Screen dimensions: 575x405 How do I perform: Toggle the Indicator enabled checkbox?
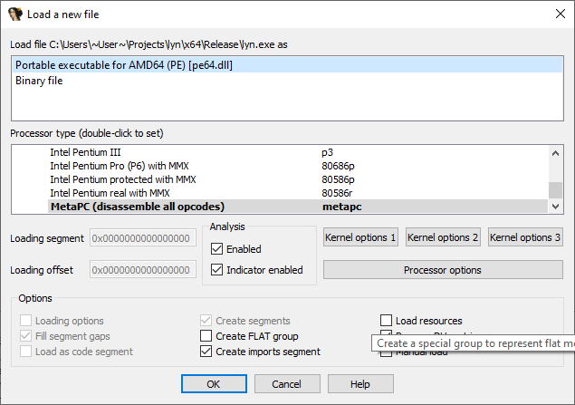217,270
